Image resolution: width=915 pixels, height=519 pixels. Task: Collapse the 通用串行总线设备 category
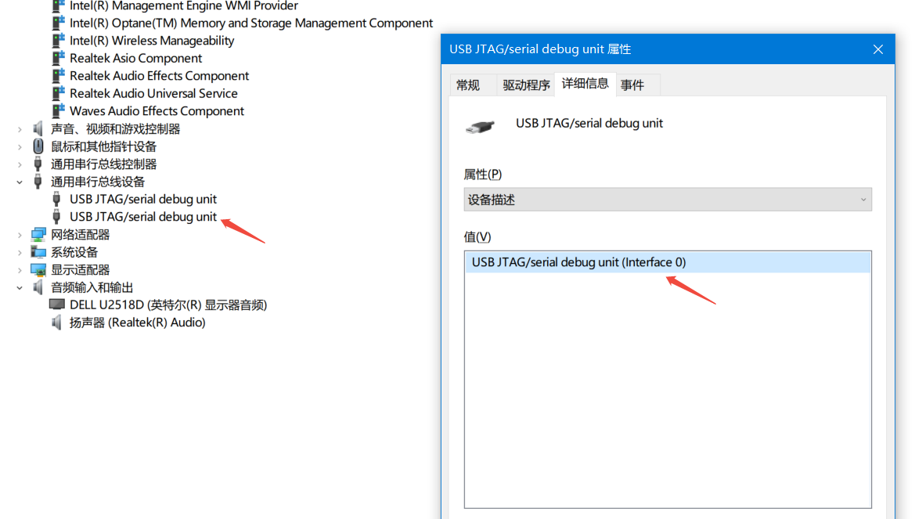tap(20, 182)
